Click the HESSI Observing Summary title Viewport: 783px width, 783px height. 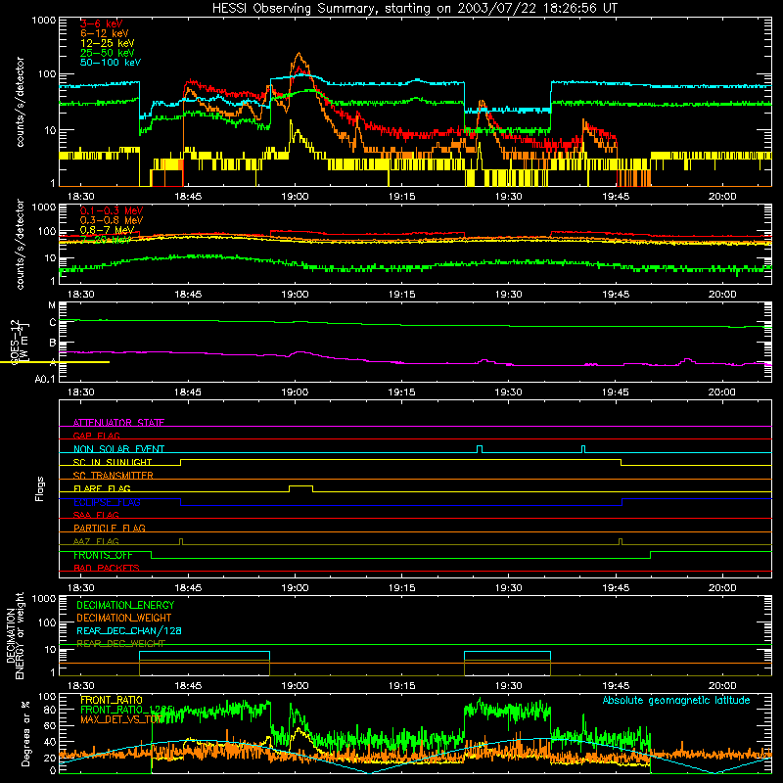point(414,8)
